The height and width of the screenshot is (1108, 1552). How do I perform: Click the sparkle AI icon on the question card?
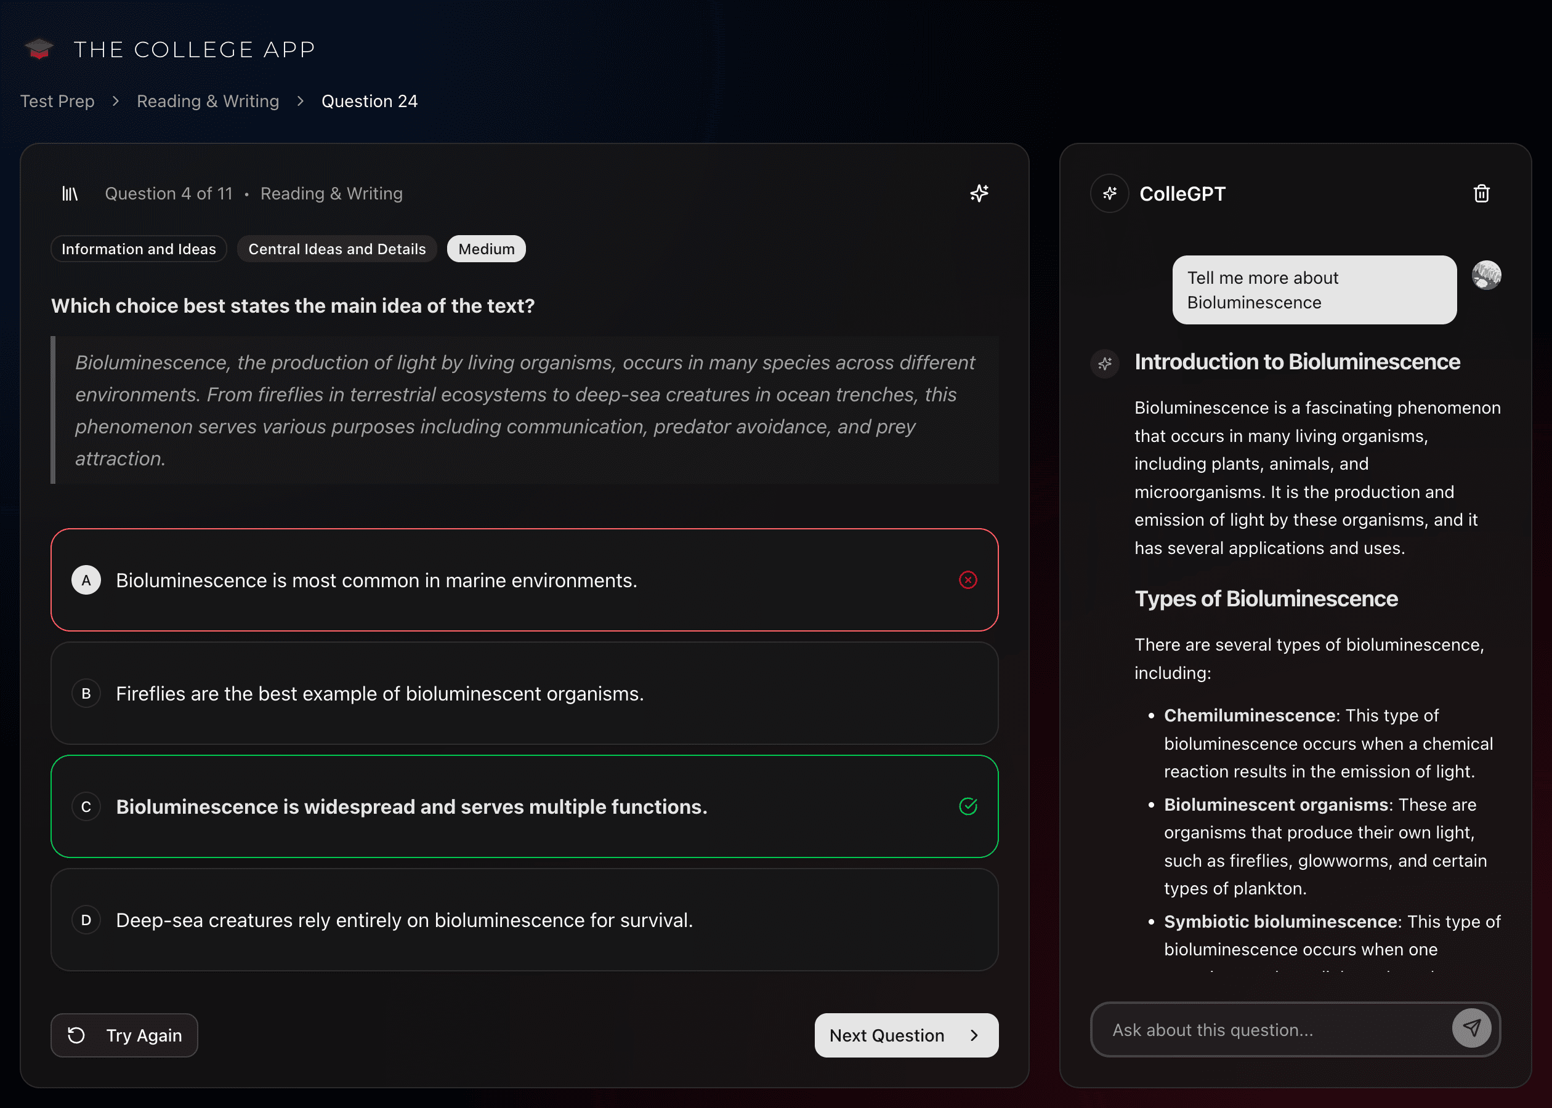pyautogui.click(x=979, y=193)
